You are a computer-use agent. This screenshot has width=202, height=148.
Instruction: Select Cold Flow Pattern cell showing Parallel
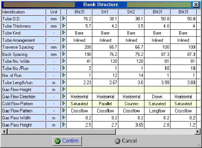pos(105,104)
